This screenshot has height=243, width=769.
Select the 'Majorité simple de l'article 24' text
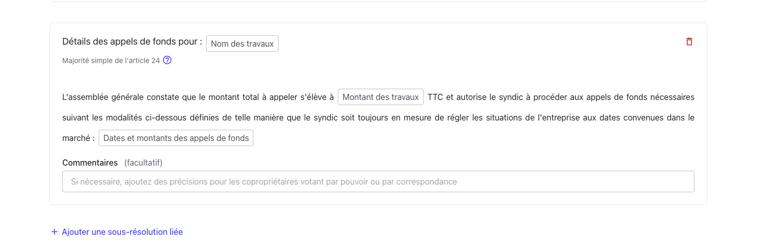pos(111,60)
